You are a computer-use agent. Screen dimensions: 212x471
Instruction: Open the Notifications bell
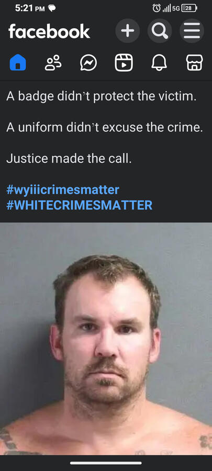[159, 62]
